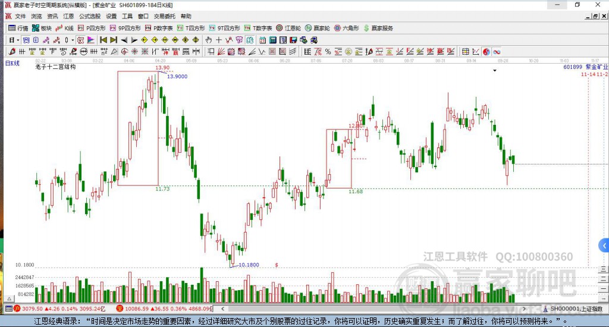609x327 pixels.
Task: Open the 赢家轮 tool
Action: [x=318, y=28]
